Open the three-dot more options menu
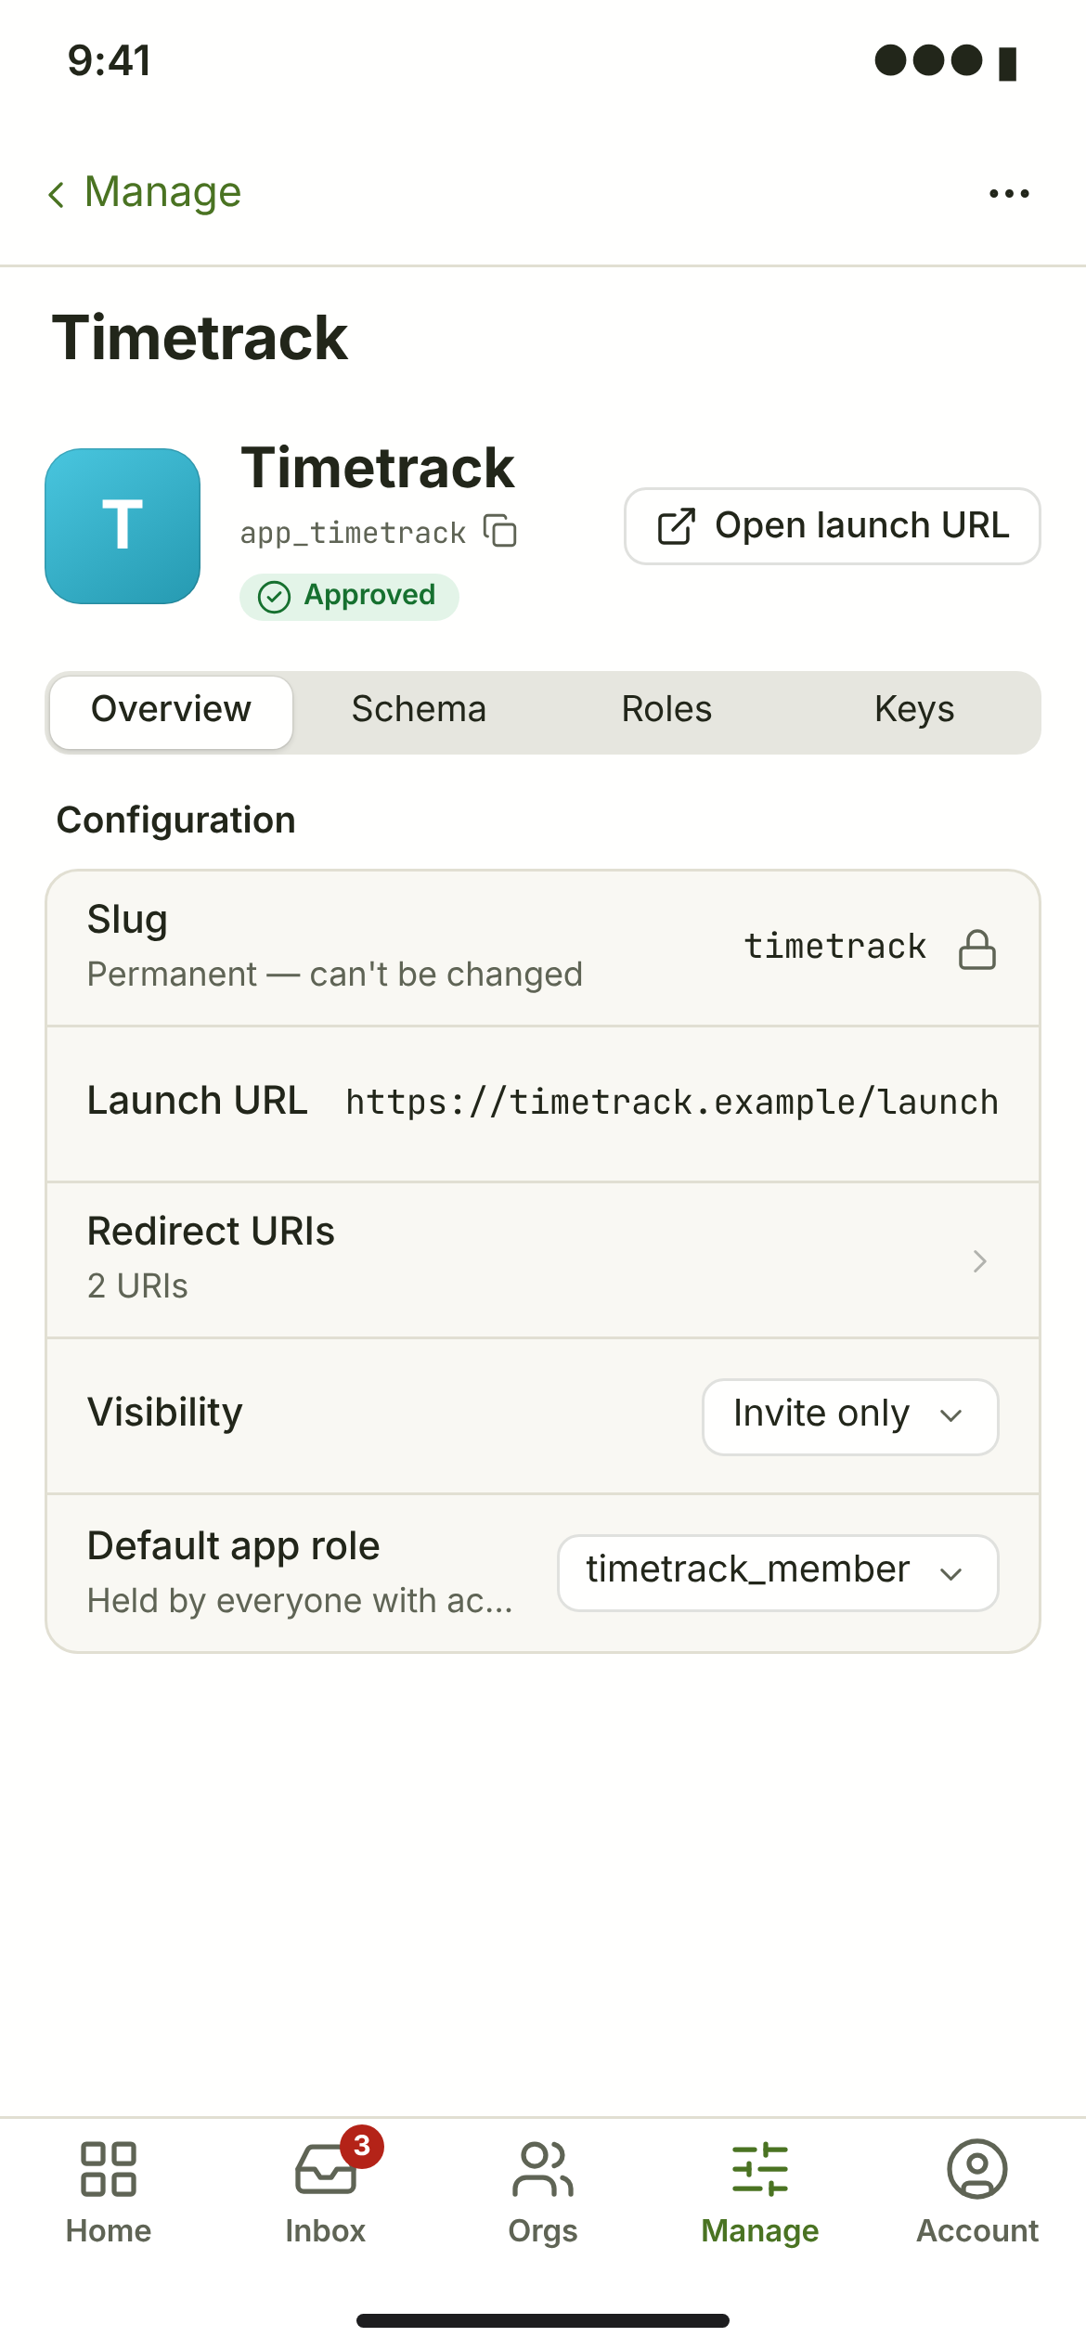The height and width of the screenshot is (2350, 1086). coord(1009,193)
